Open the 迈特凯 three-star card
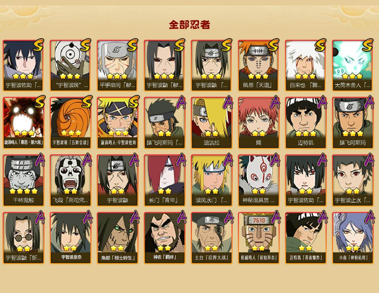The image size is (379, 293). pyautogui.click(x=305, y=123)
